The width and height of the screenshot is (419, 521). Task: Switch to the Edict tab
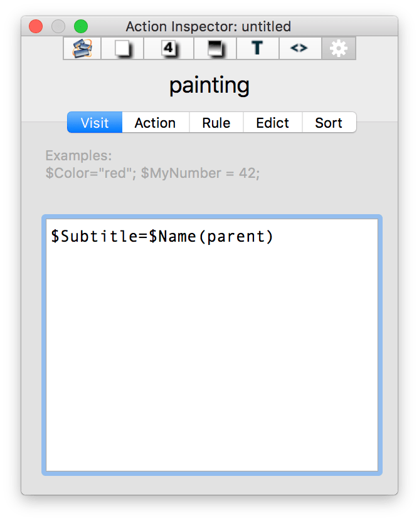point(272,123)
